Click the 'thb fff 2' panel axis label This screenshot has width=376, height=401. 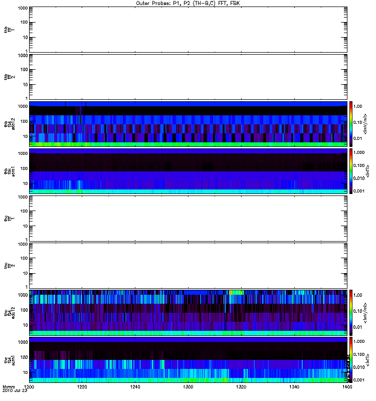click(x=9, y=77)
